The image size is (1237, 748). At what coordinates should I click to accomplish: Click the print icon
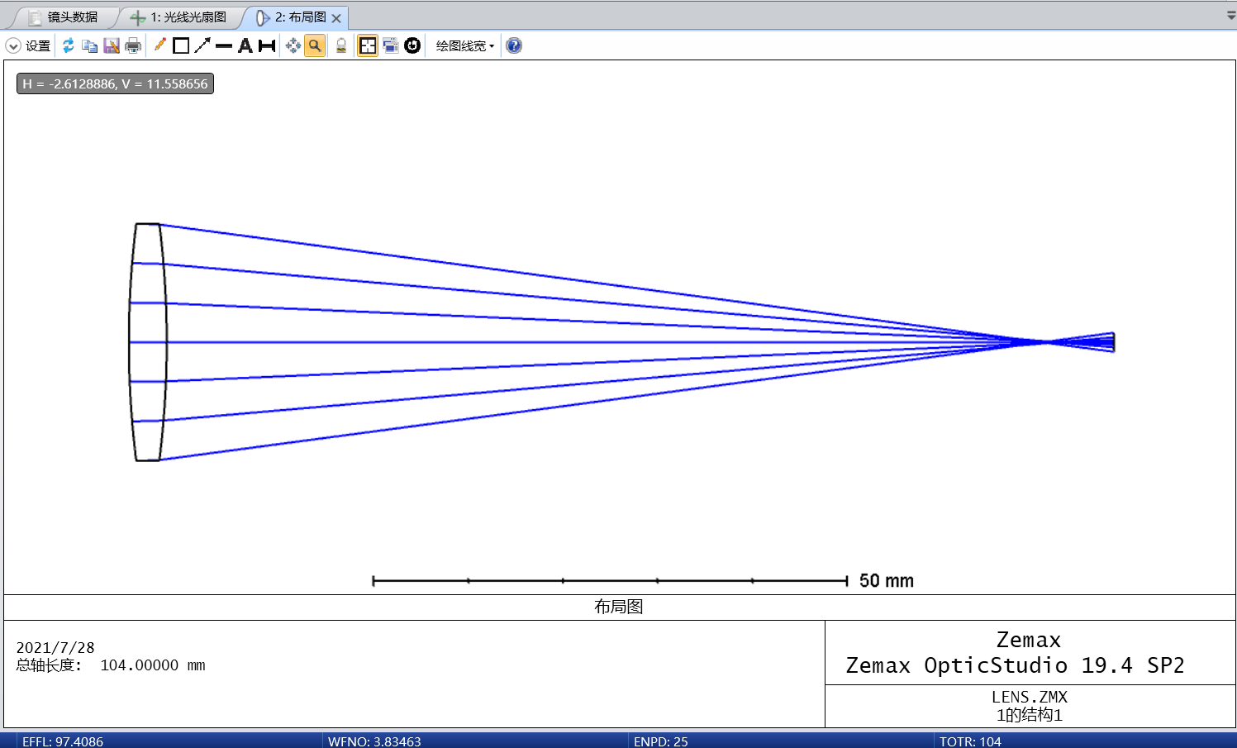click(x=133, y=45)
